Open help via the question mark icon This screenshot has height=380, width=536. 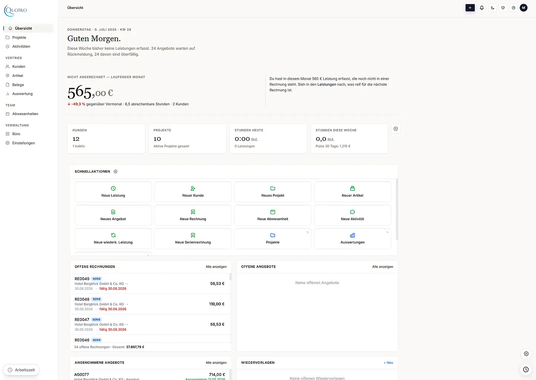click(x=513, y=8)
